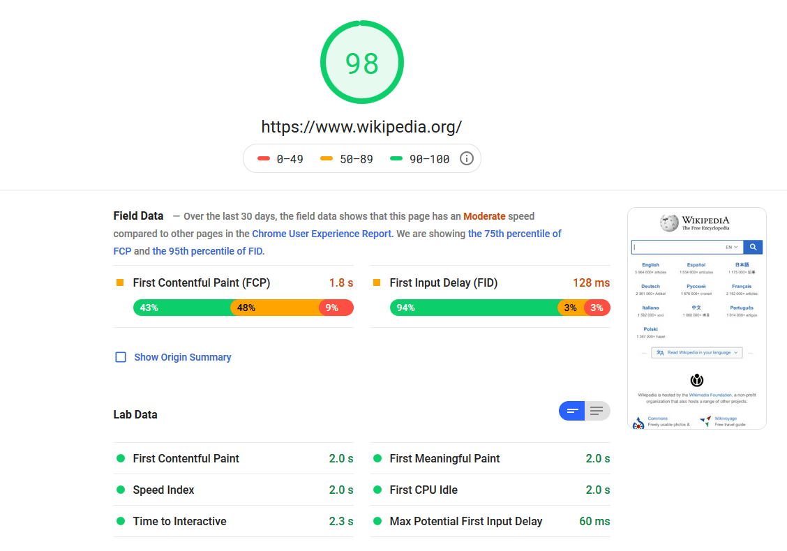Expand Read Wikipedia in your language dropdown

(696, 353)
